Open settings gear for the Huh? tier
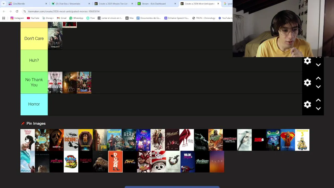 pos(307,61)
